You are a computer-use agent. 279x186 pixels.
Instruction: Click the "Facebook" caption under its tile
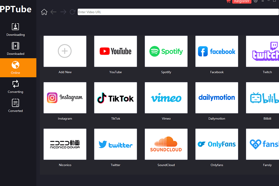click(217, 72)
